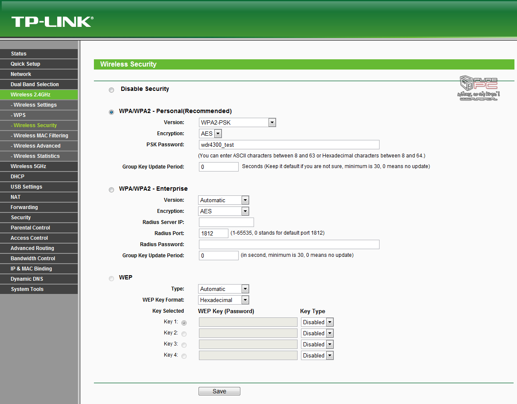The image size is (517, 404).
Task: Click the Save button
Action: coord(219,391)
